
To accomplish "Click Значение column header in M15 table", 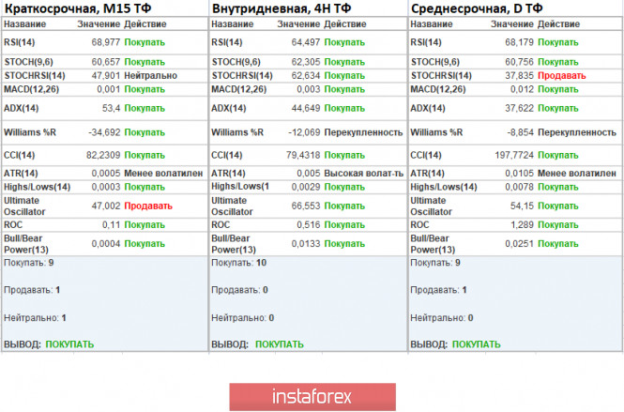I will click(100, 24).
